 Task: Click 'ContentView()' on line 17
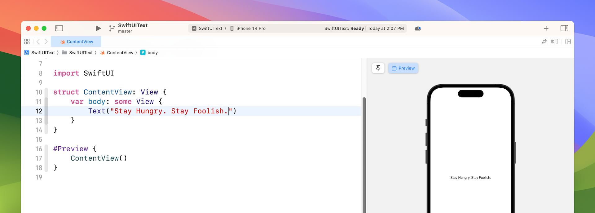tap(99, 158)
